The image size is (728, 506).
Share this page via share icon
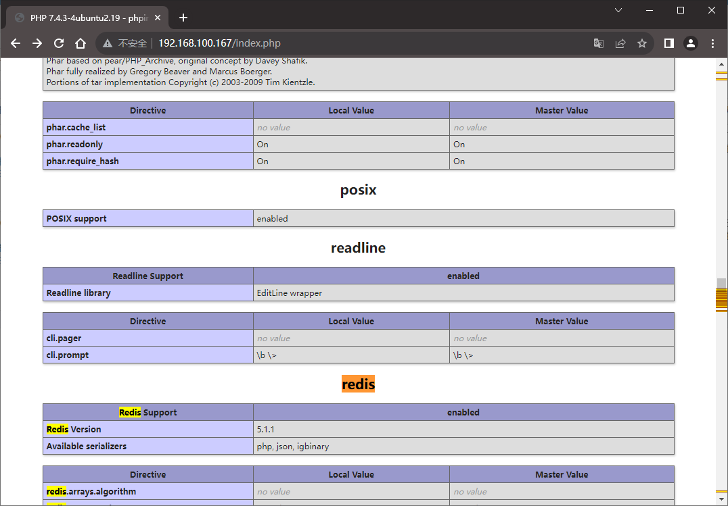(x=620, y=43)
